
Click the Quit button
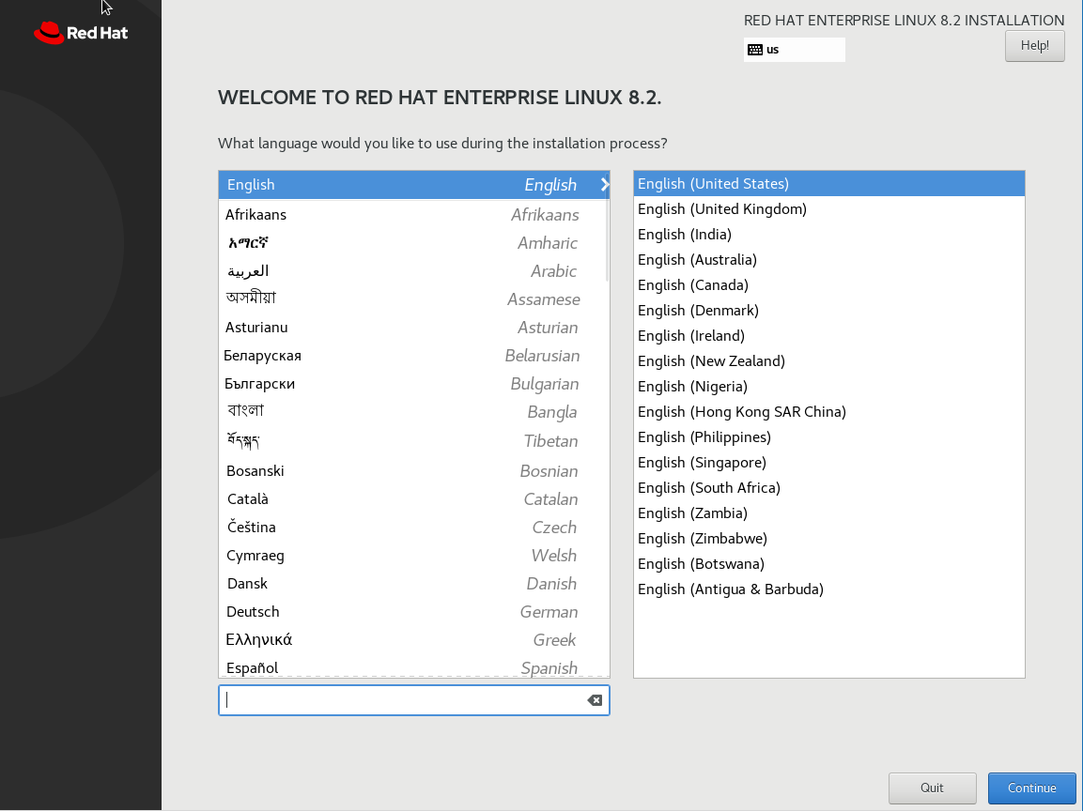(x=932, y=788)
